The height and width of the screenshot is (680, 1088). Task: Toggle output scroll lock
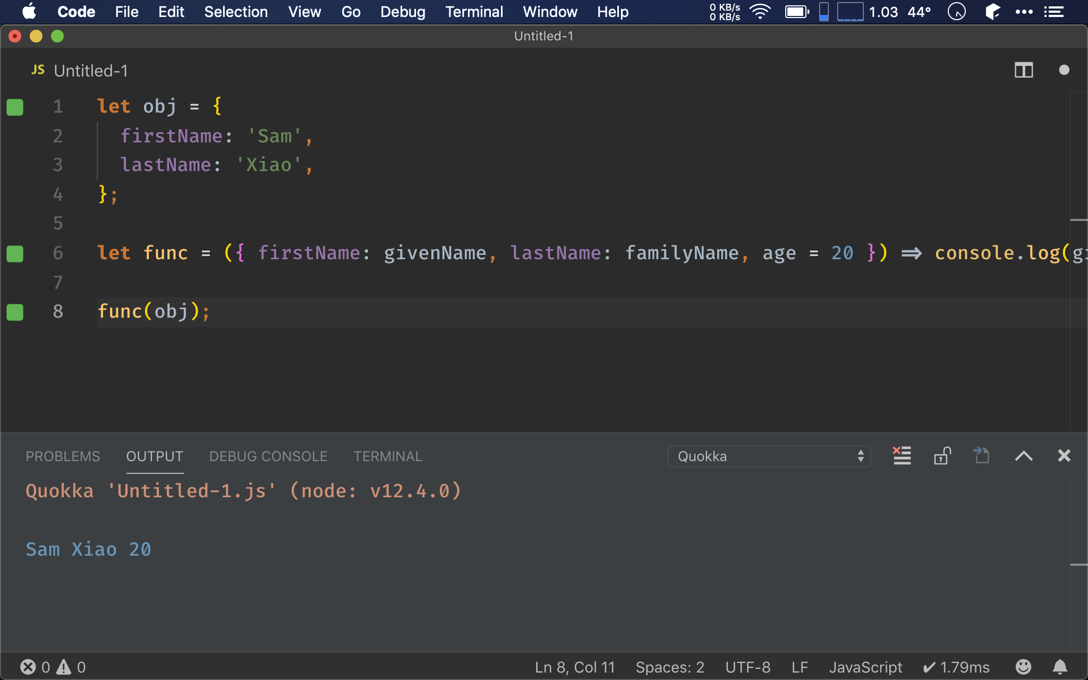coord(942,456)
